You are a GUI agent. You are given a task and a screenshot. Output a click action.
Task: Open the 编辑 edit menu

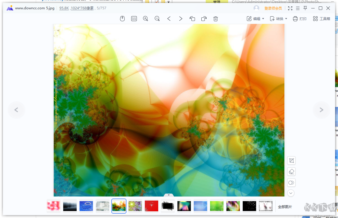256,19
